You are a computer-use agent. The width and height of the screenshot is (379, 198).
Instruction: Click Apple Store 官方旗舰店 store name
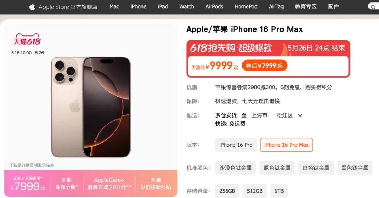click(x=68, y=7)
